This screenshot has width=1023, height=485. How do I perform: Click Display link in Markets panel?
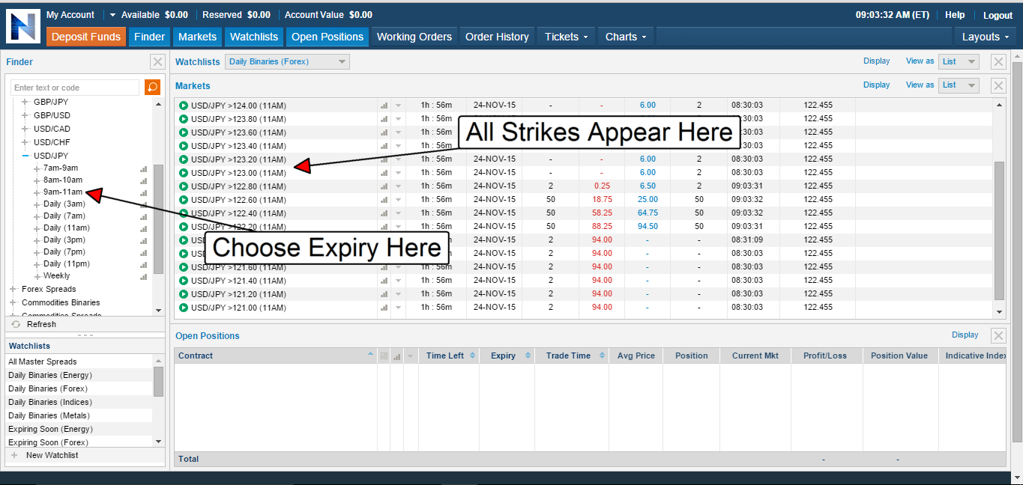coord(876,85)
